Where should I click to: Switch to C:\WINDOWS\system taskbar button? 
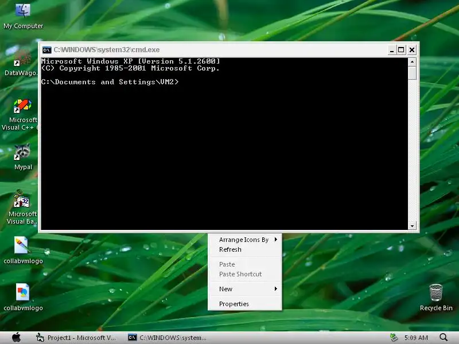pyautogui.click(x=168, y=338)
